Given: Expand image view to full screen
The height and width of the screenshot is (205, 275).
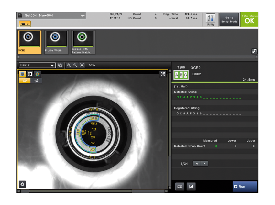Looking at the screenshot, I should pos(163,74).
